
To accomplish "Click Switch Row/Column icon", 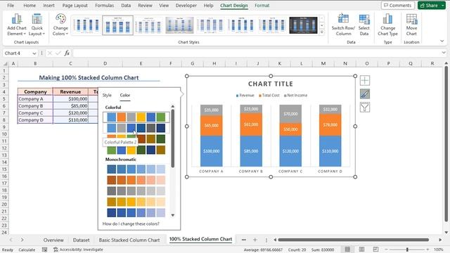I will pyautogui.click(x=343, y=25).
